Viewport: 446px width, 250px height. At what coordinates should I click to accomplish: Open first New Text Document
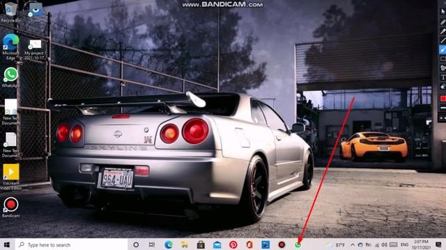(10, 112)
